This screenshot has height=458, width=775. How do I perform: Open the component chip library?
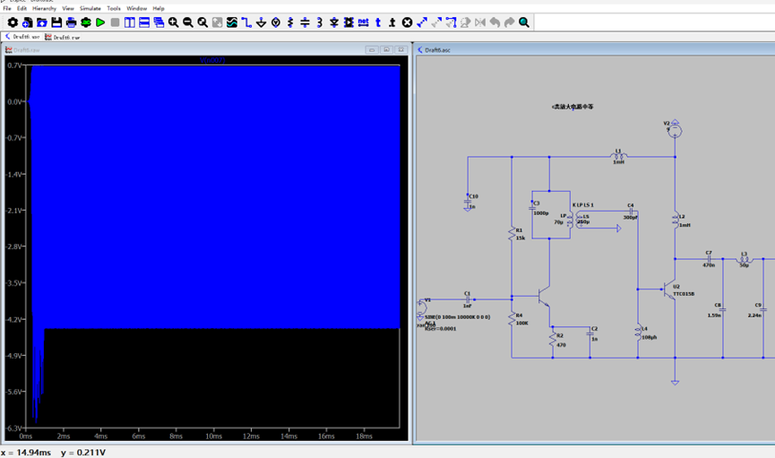pyautogui.click(x=349, y=22)
